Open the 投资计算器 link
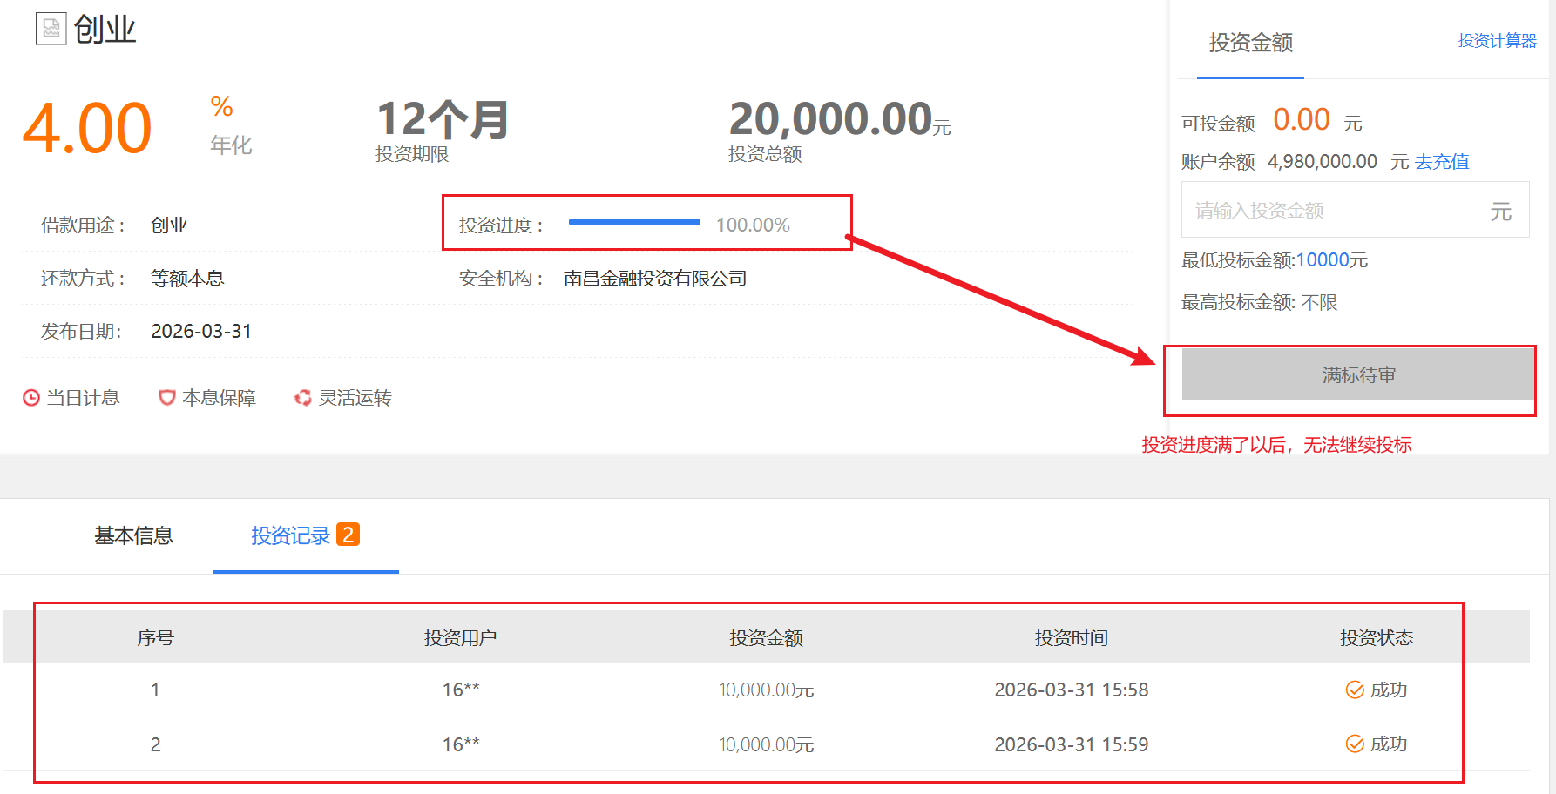 coord(1496,41)
